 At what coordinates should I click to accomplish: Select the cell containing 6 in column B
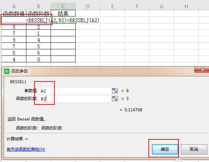39,53
